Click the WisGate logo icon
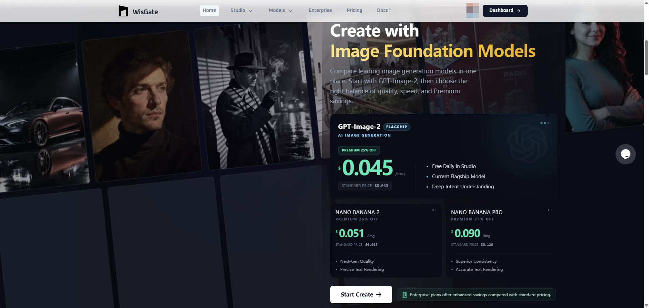Screen dimensions: 649x308 click(123, 11)
